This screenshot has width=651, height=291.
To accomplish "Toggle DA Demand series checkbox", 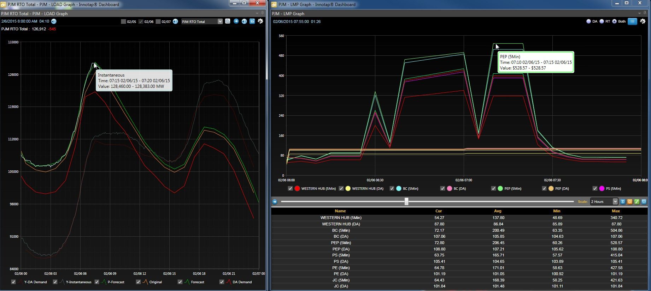I will pyautogui.click(x=222, y=282).
